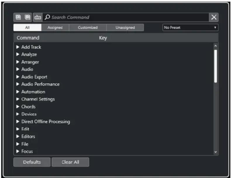
Task: Click the scrollbar up arrow
Action: coord(216,46)
